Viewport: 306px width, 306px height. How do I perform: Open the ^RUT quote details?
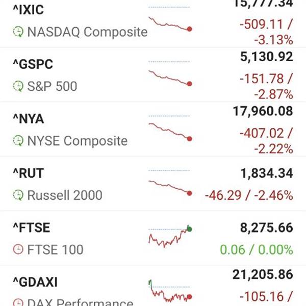tap(153, 184)
